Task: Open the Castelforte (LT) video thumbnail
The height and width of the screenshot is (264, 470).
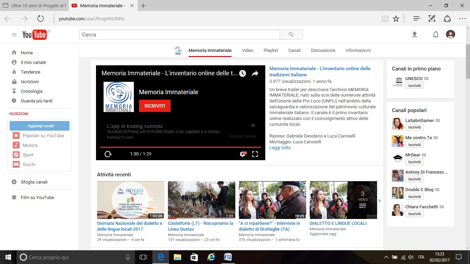Action: pyautogui.click(x=202, y=200)
